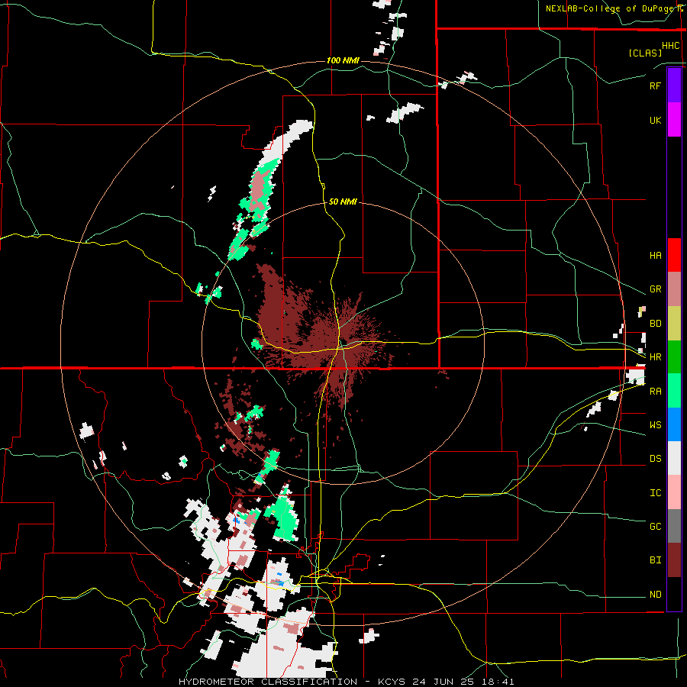The image size is (687, 687).
Task: Click the DS legend label
Action: [656, 458]
